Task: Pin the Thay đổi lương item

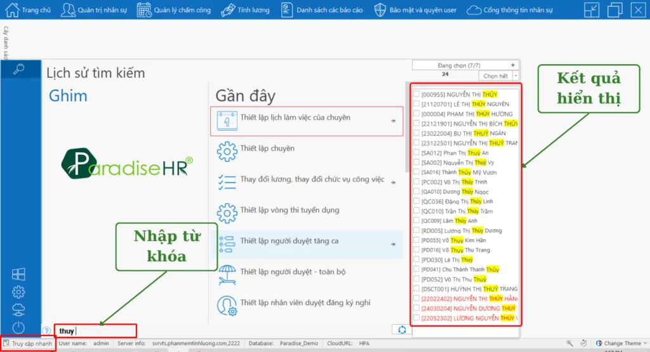Action: 393,182
